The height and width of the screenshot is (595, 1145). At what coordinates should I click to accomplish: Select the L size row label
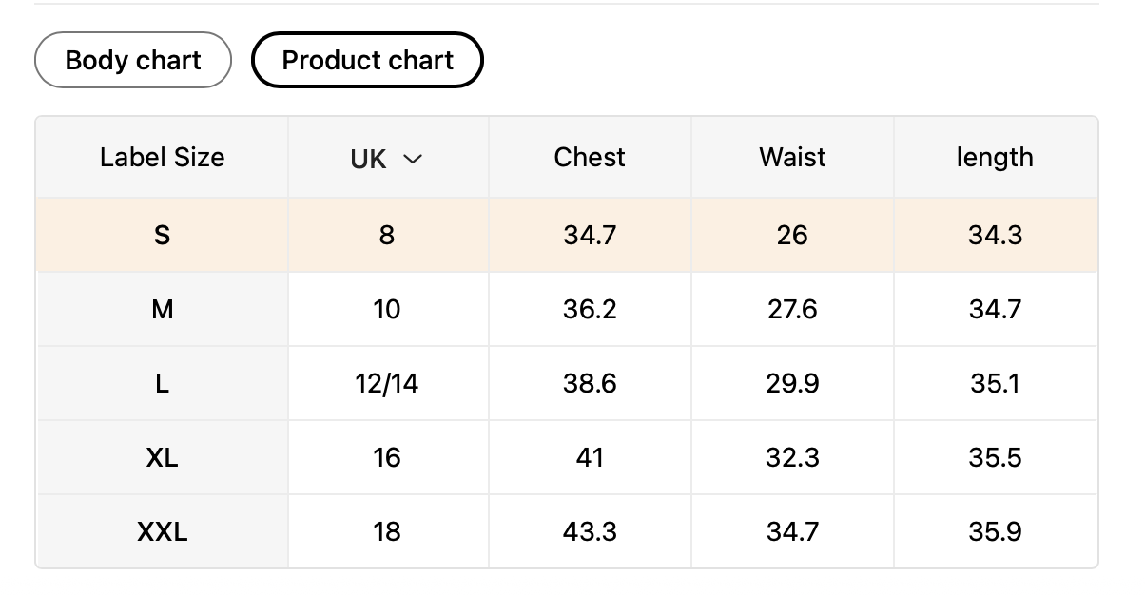(x=162, y=383)
